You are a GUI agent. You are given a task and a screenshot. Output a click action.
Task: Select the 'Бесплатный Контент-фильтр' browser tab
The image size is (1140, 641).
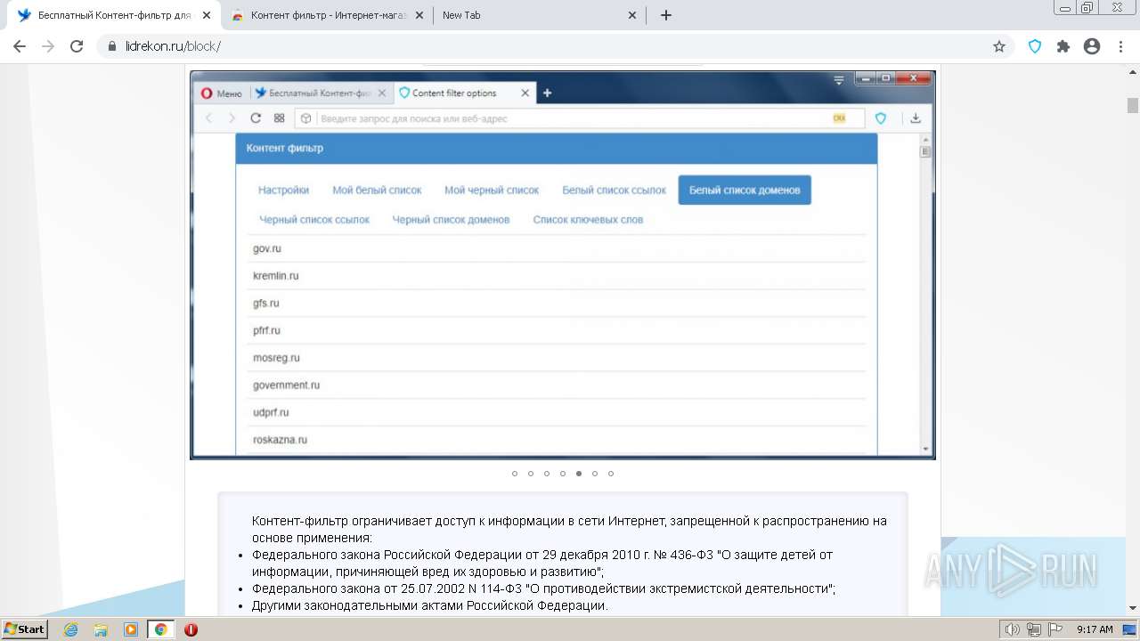tap(114, 15)
